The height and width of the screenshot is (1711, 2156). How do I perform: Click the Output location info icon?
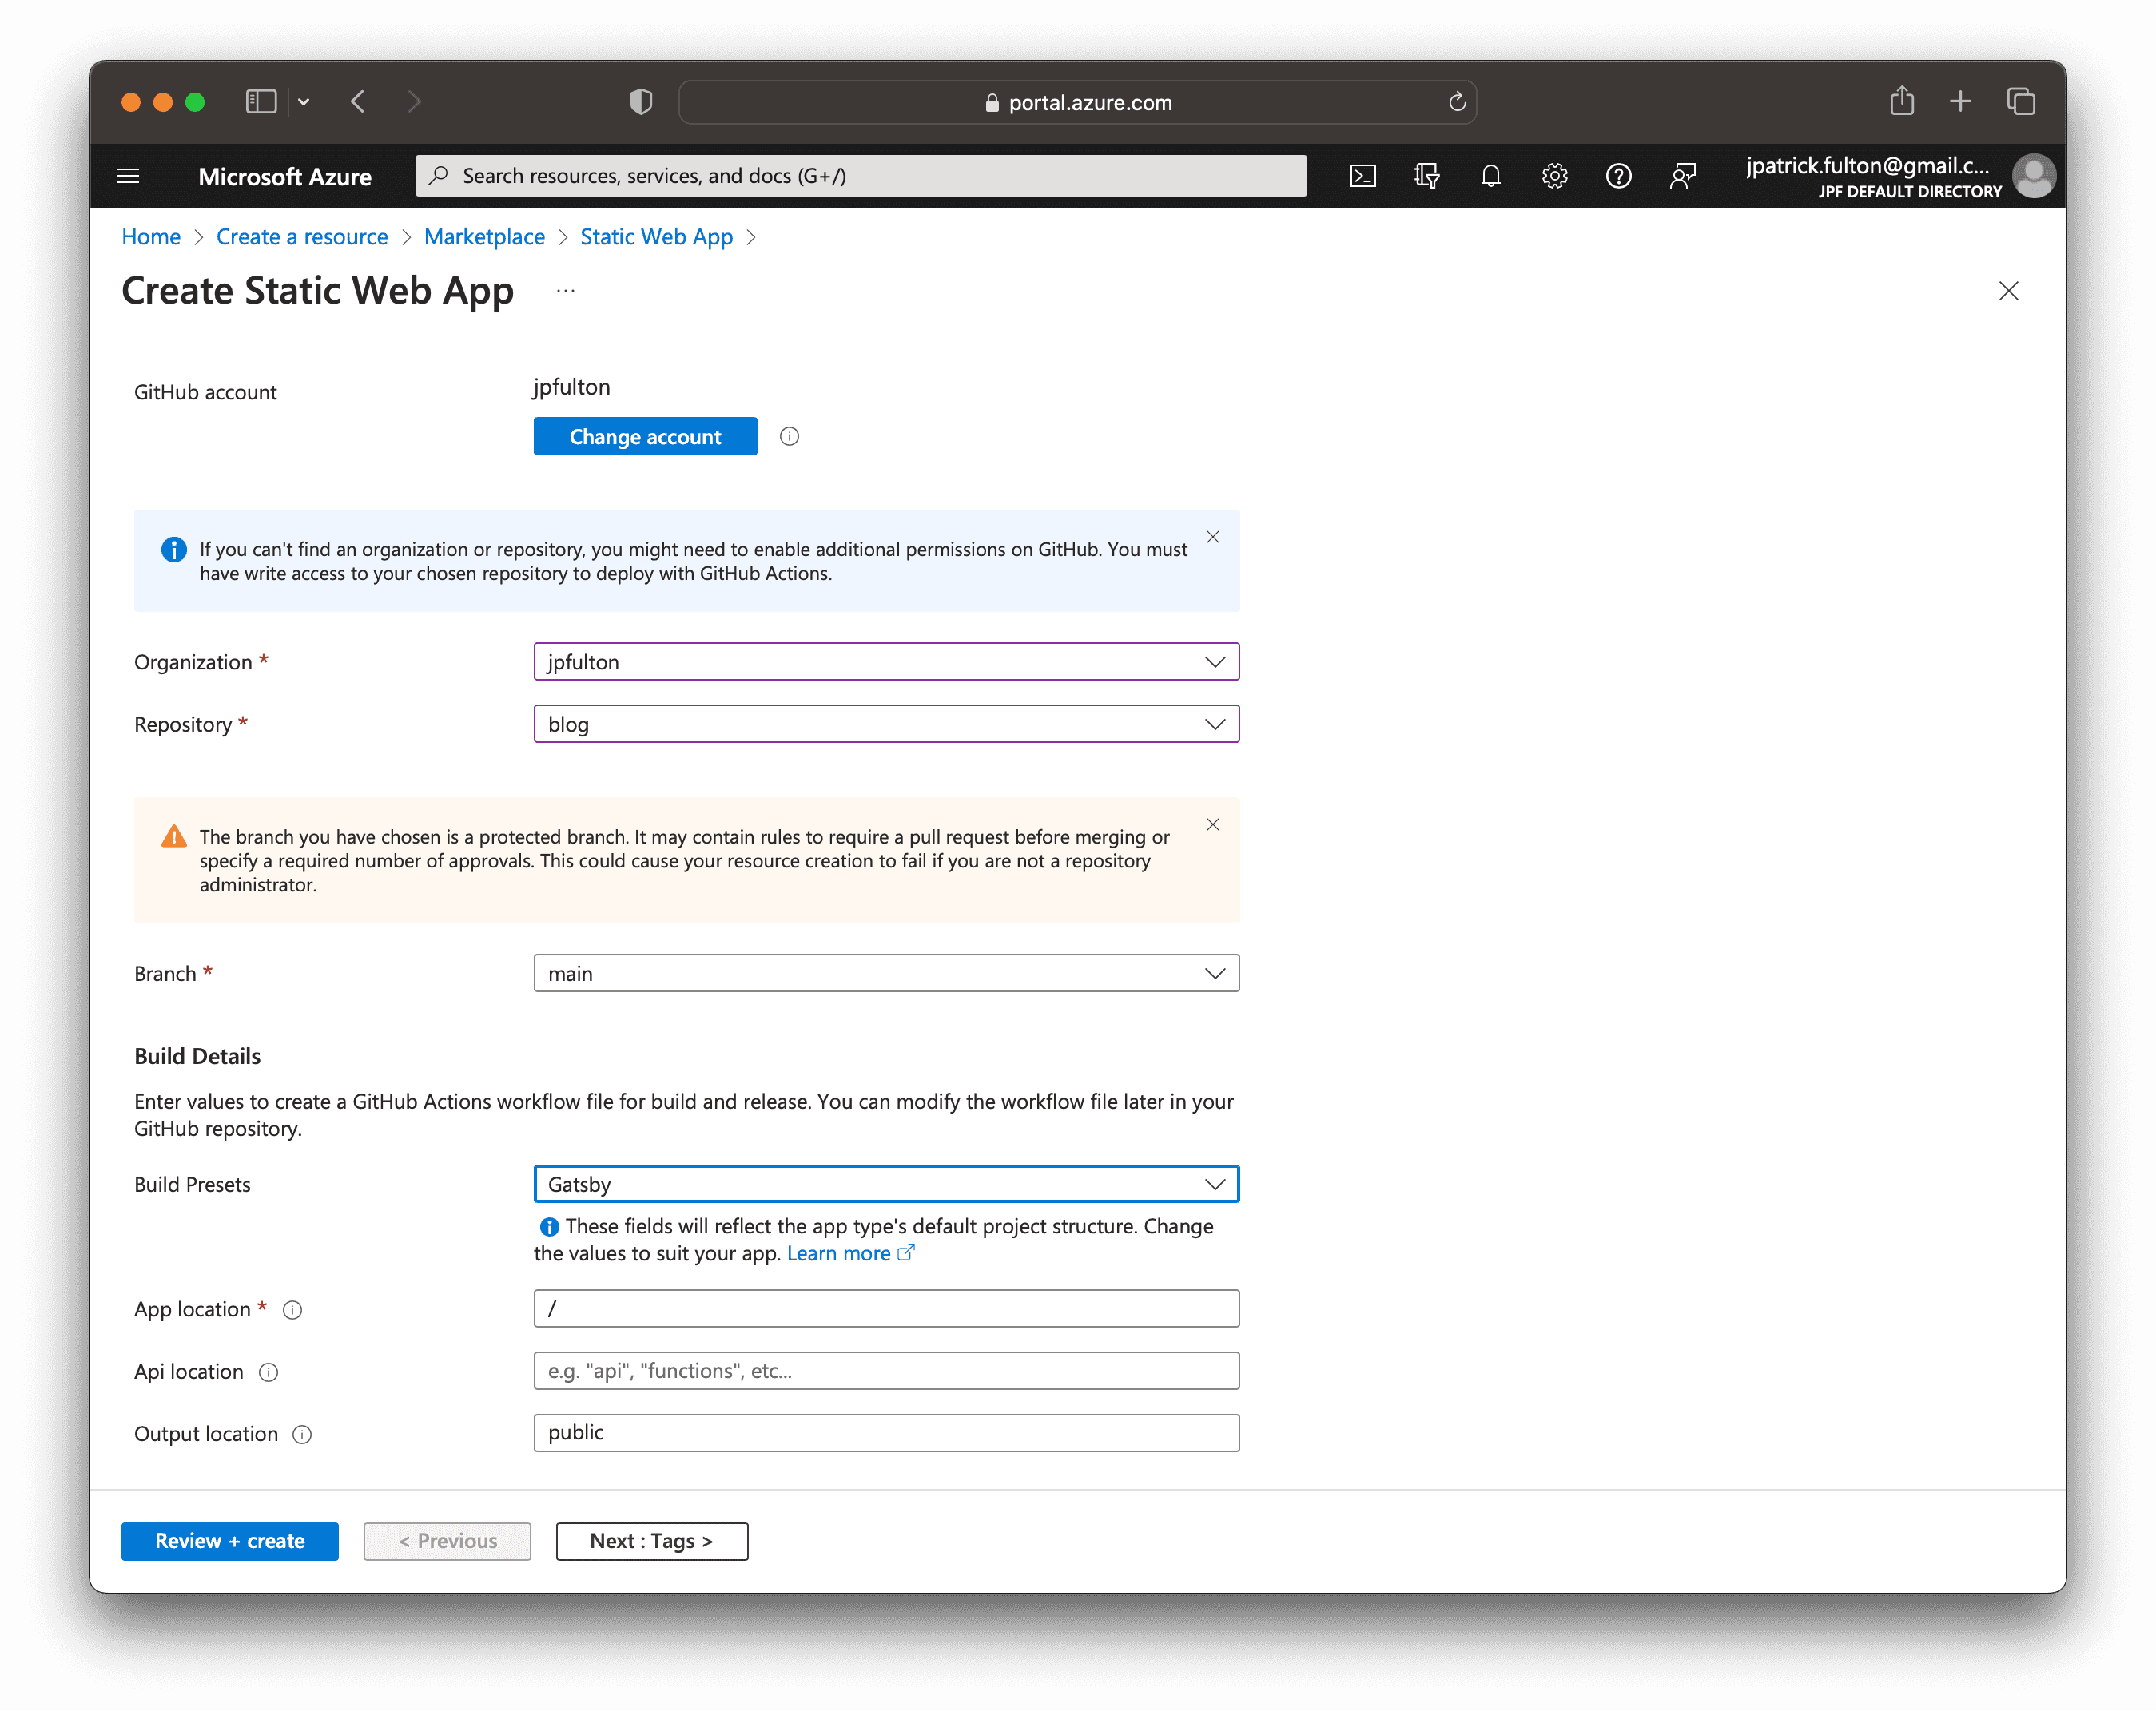[x=302, y=1434]
